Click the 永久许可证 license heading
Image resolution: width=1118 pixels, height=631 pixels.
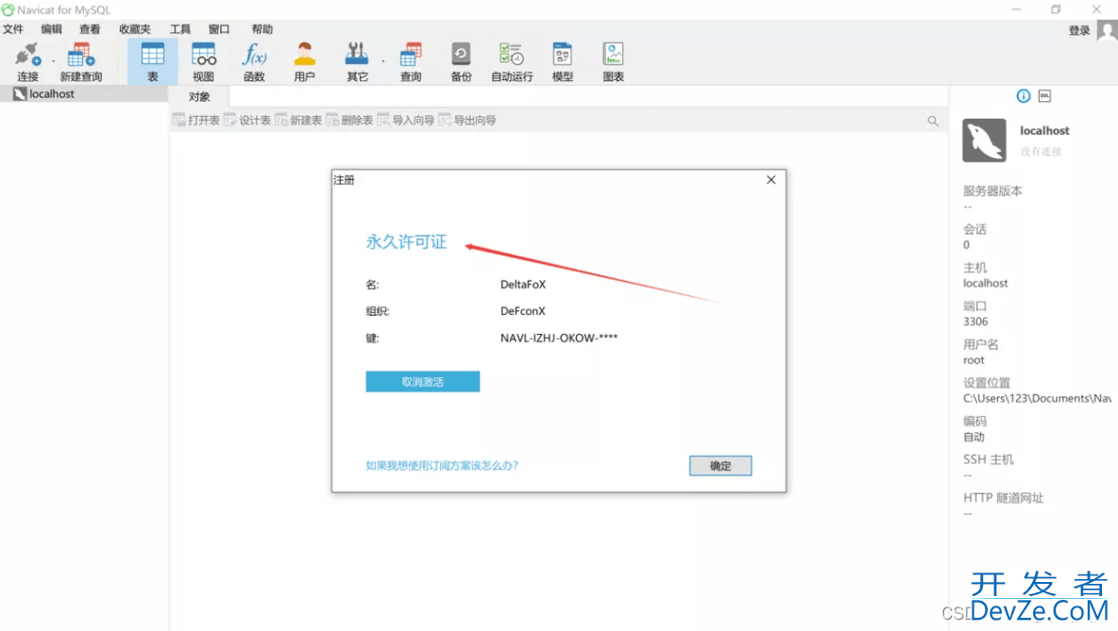point(406,242)
